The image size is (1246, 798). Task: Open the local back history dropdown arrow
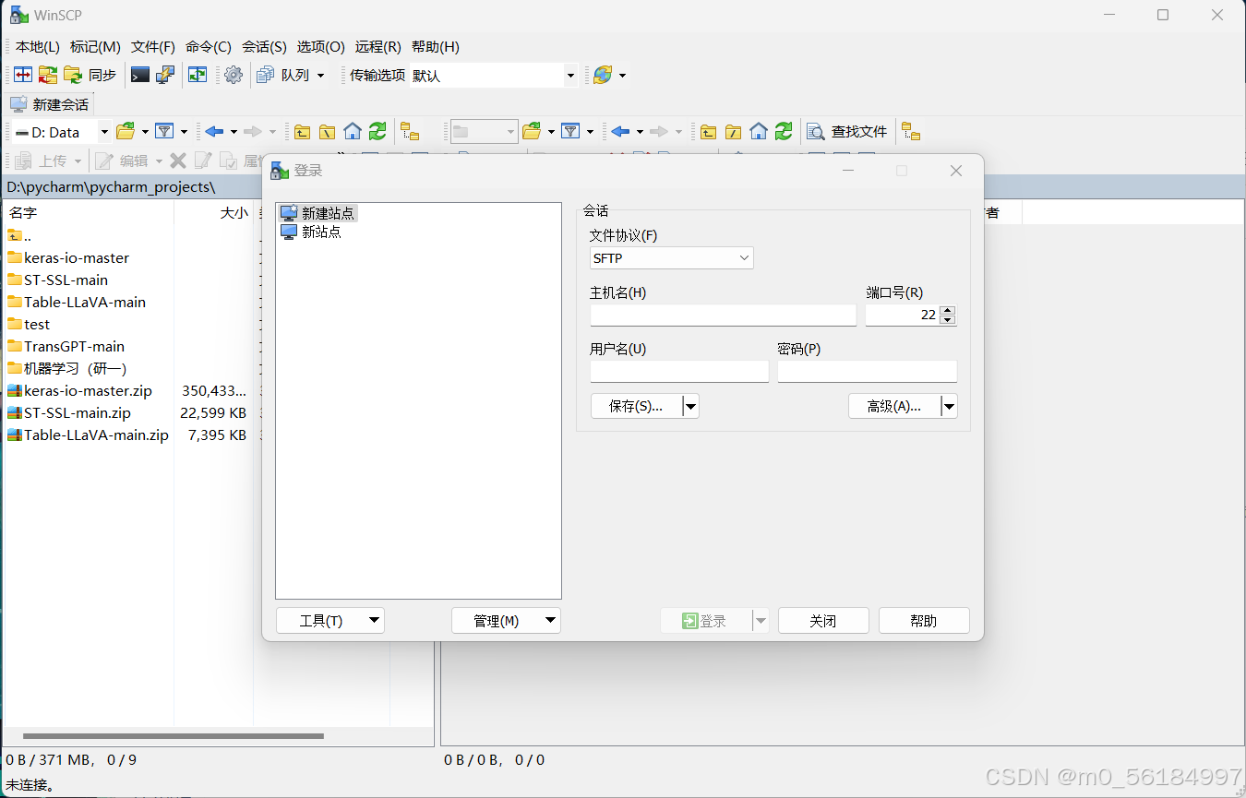pyautogui.click(x=234, y=132)
